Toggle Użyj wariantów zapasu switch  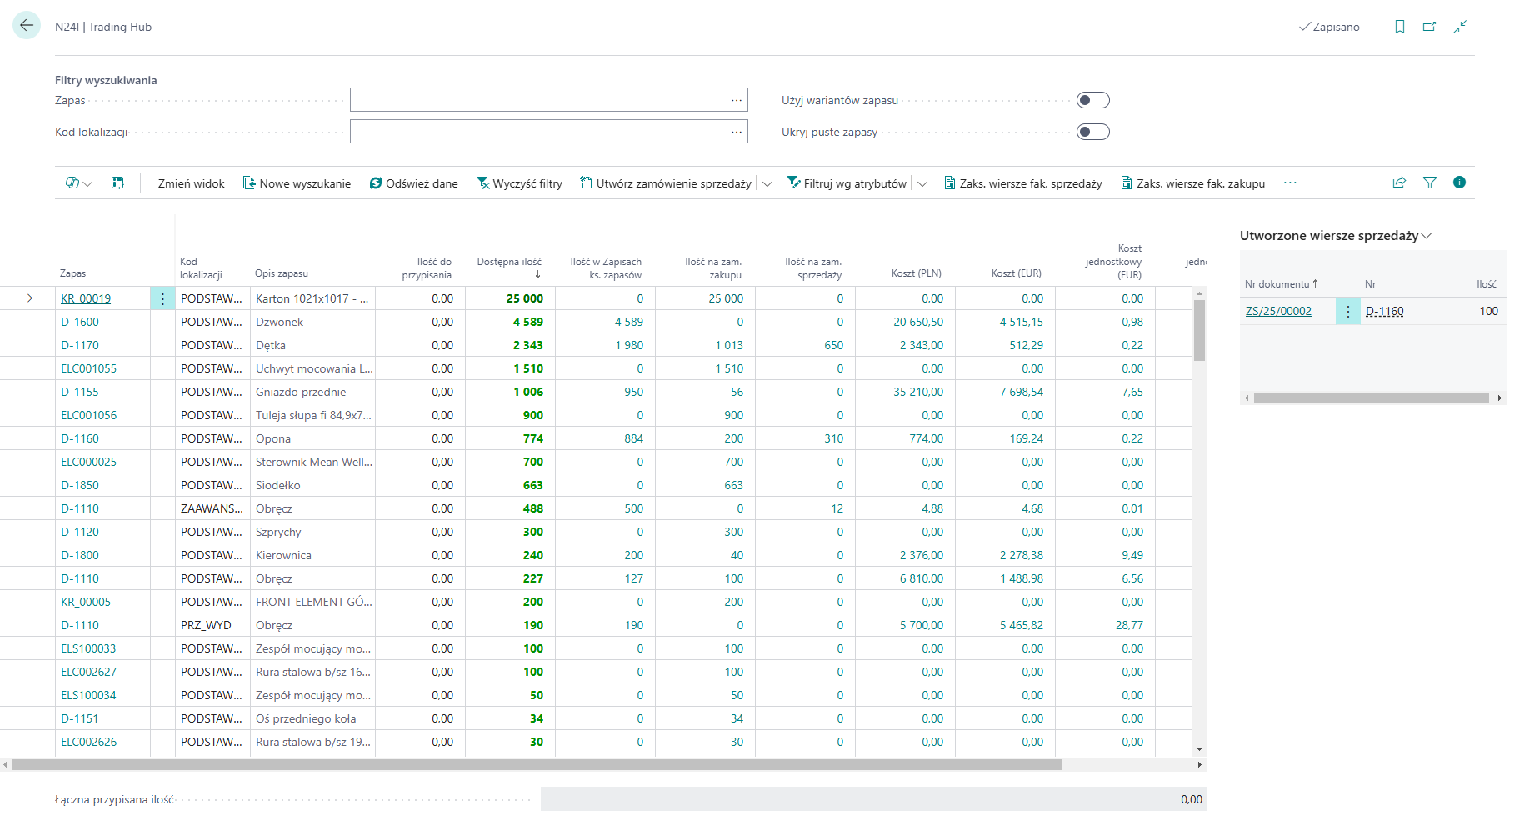pos(1092,100)
